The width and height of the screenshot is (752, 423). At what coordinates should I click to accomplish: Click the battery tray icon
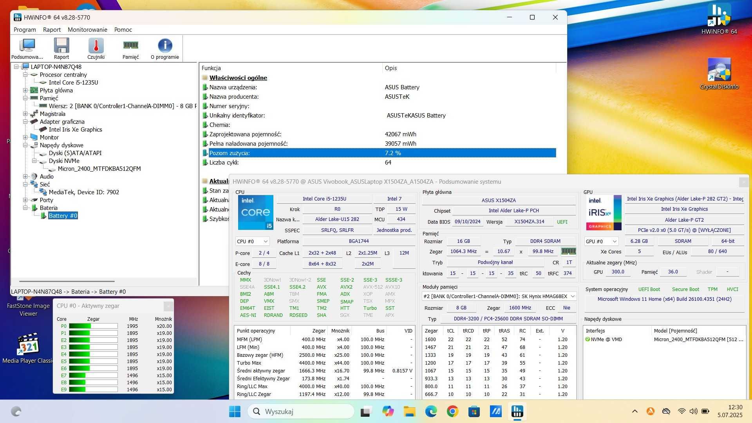[705, 411]
